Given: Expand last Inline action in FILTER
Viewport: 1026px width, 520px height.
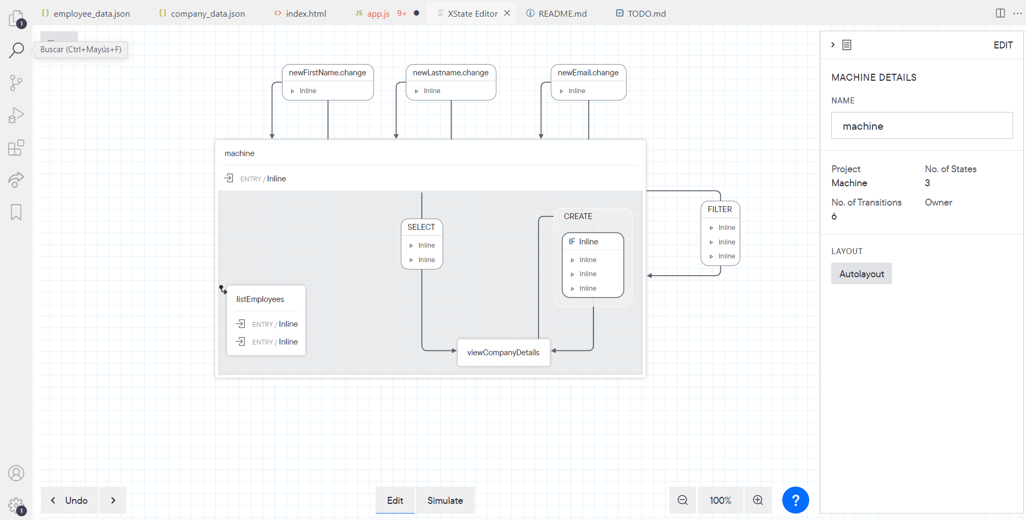Looking at the screenshot, I should [x=711, y=256].
